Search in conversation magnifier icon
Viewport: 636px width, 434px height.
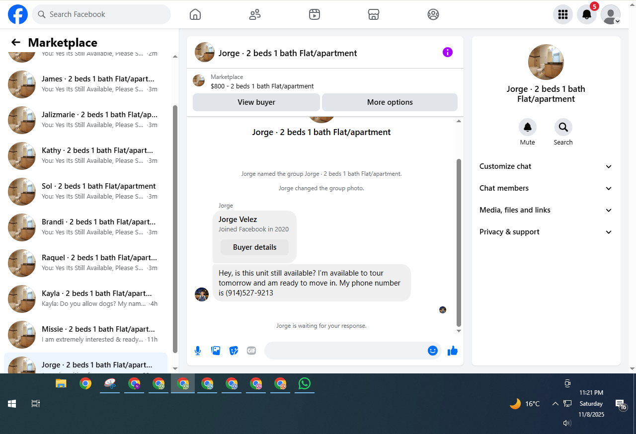click(563, 128)
